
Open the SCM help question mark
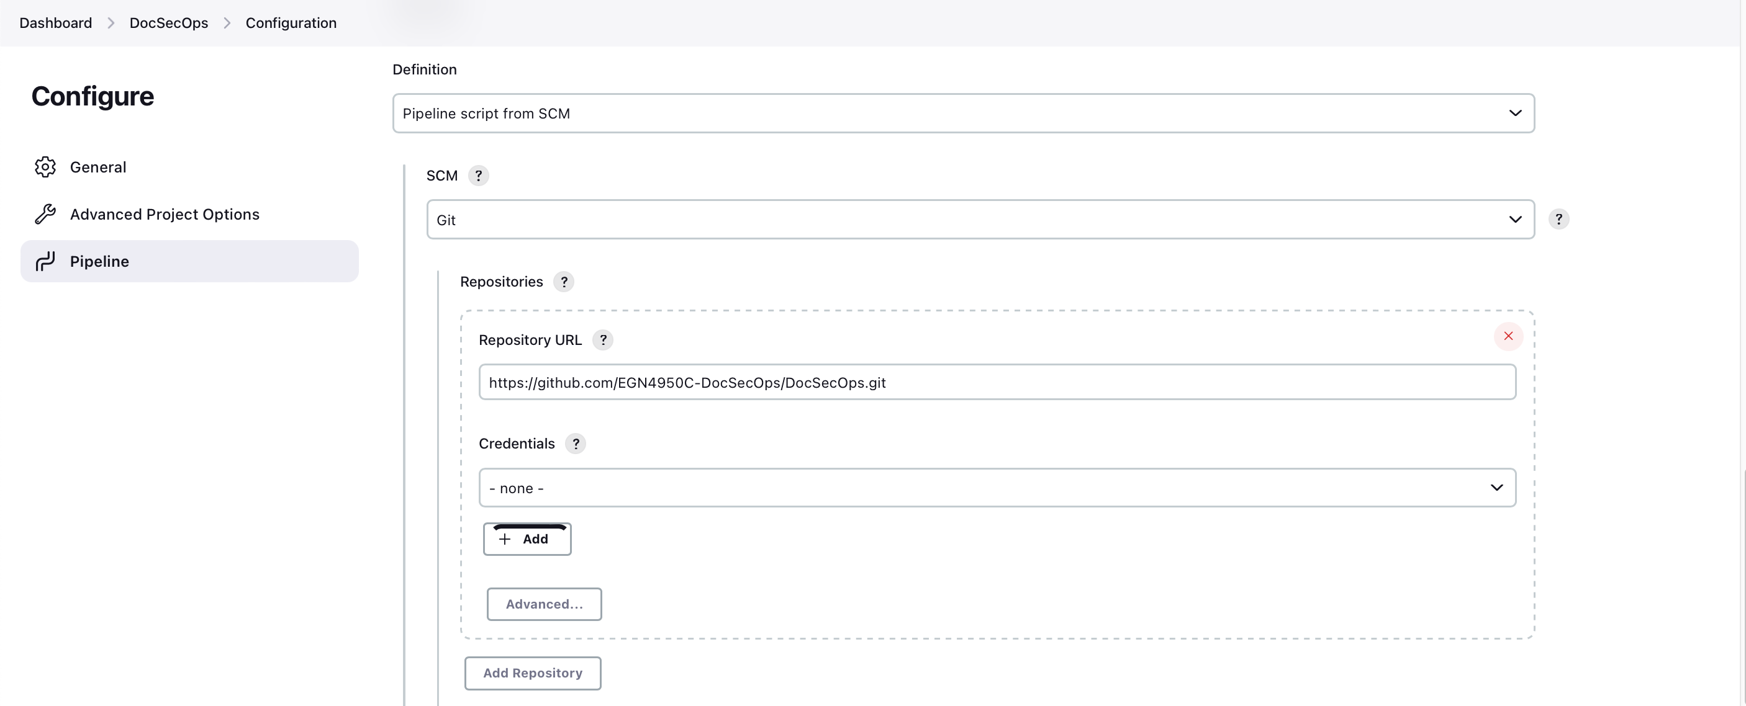point(479,176)
